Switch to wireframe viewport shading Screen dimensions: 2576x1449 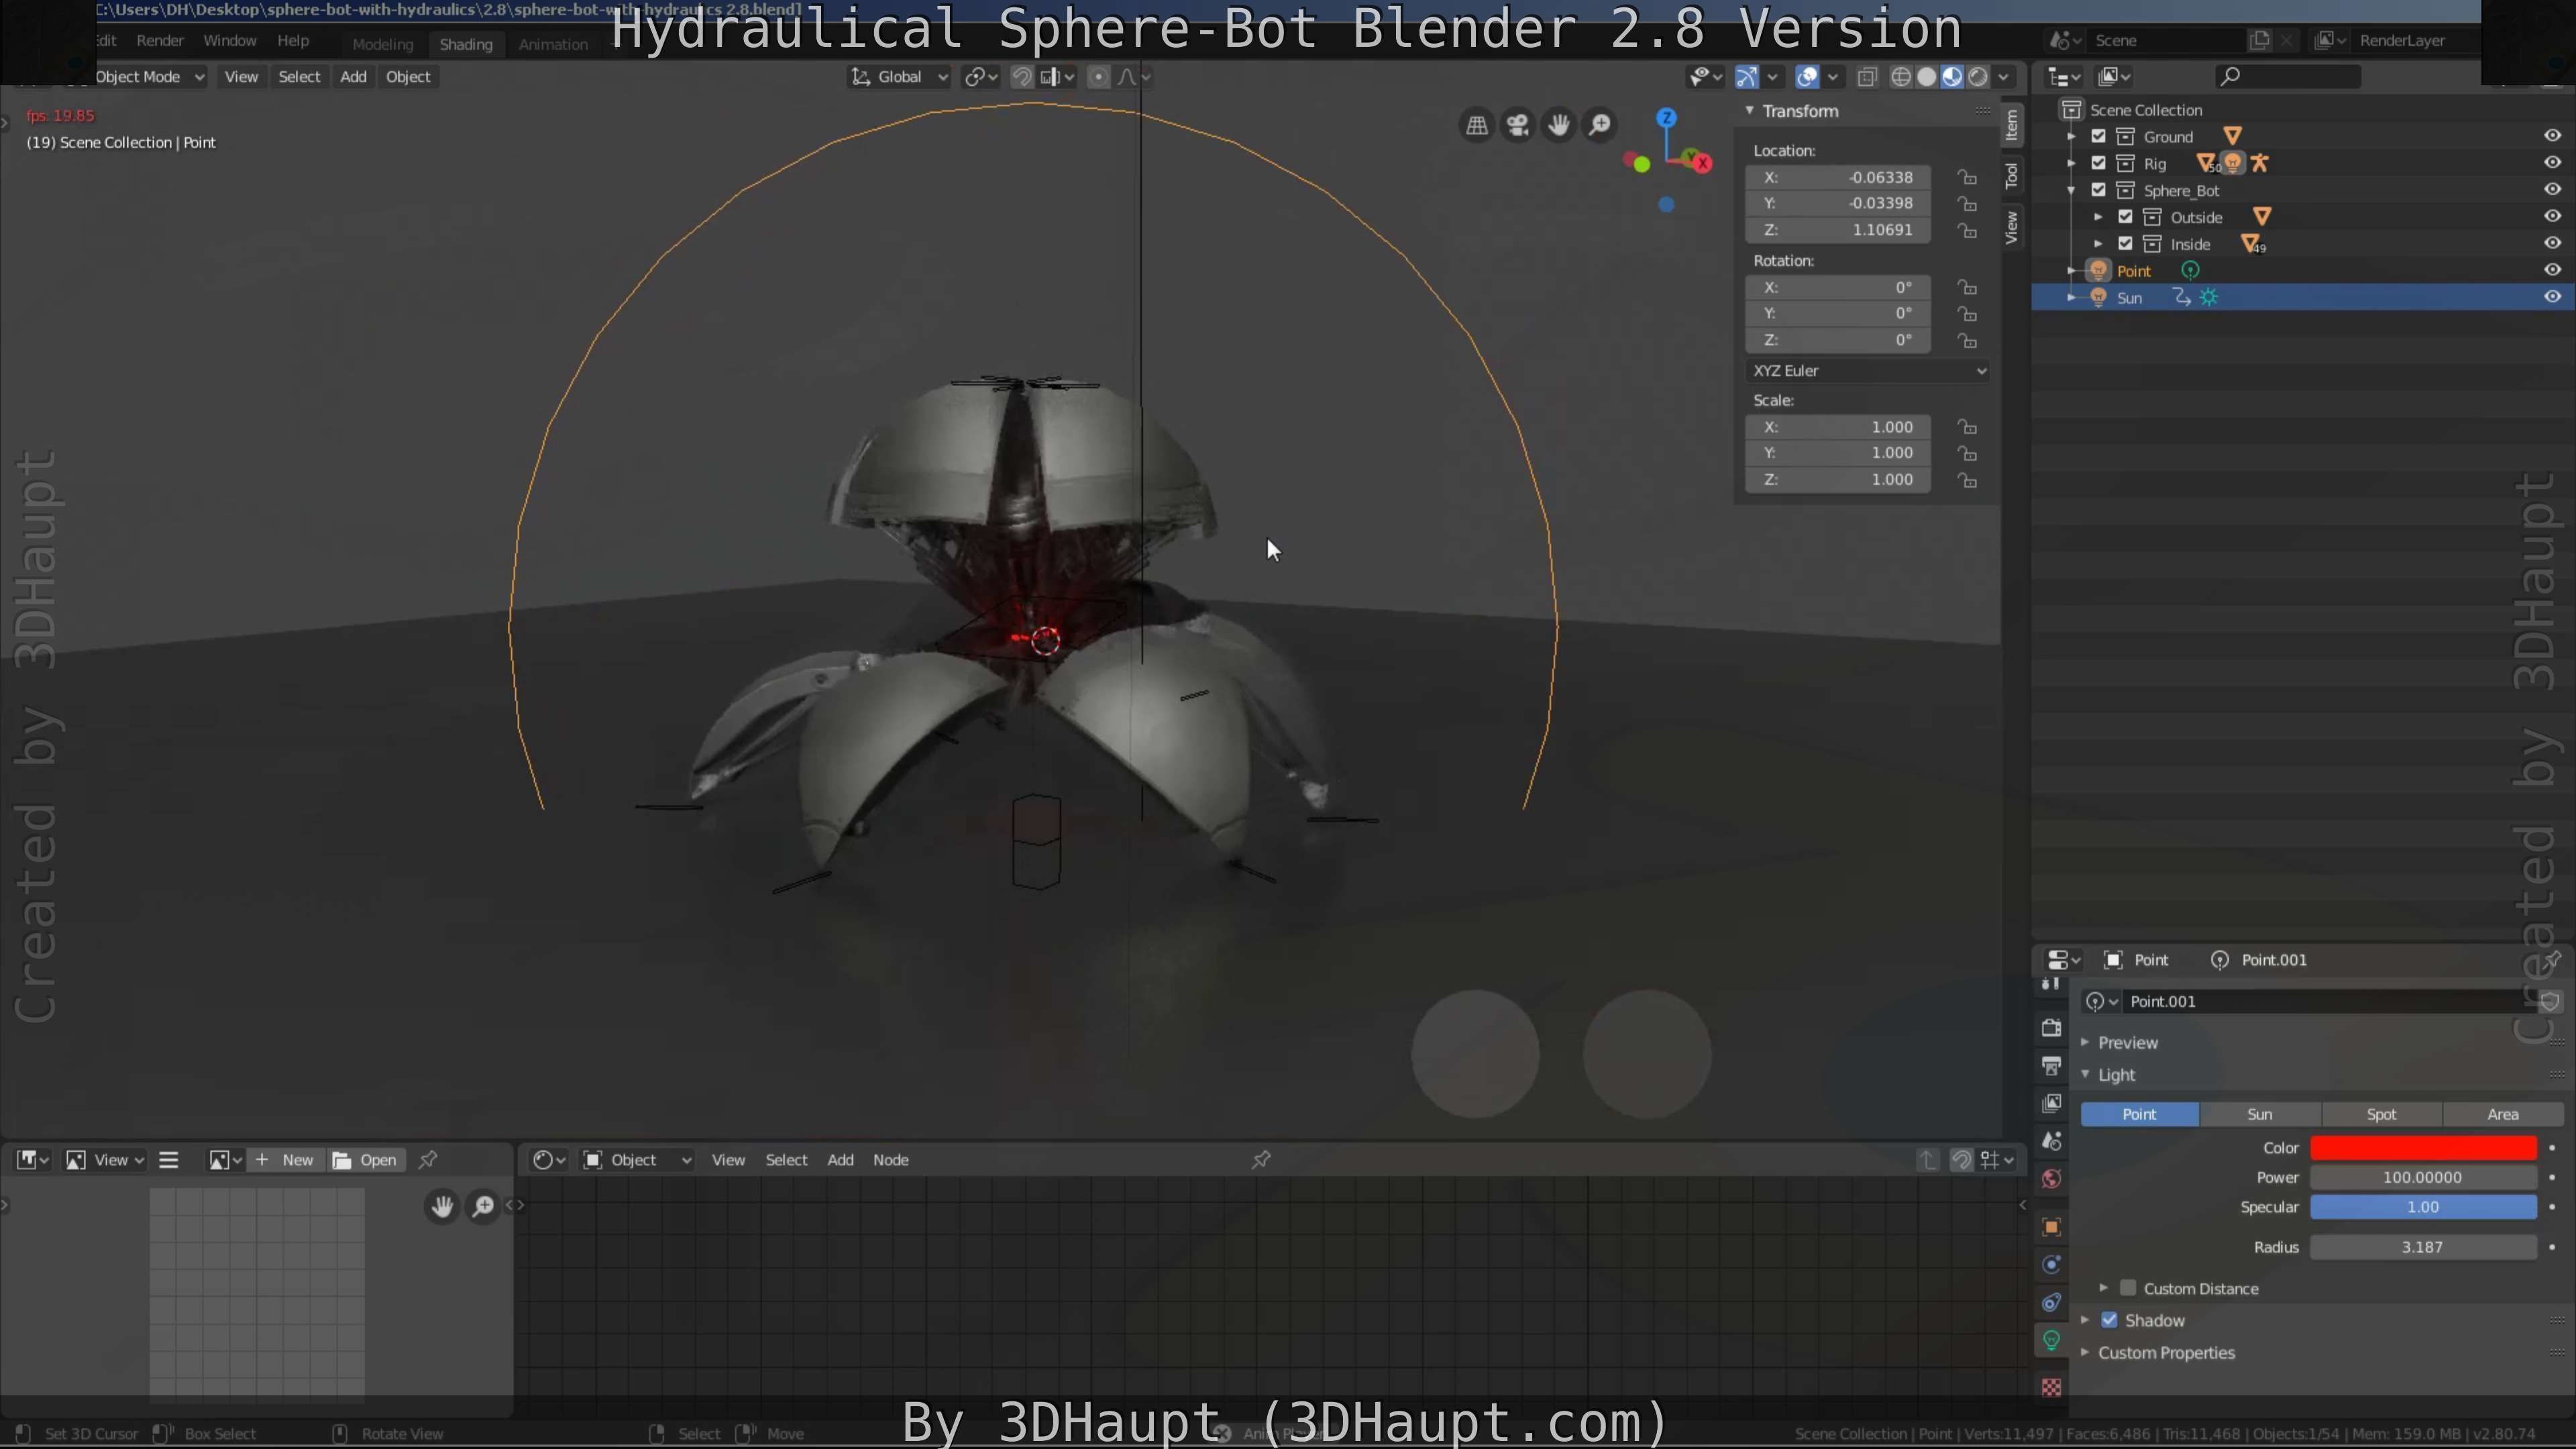coord(1901,77)
